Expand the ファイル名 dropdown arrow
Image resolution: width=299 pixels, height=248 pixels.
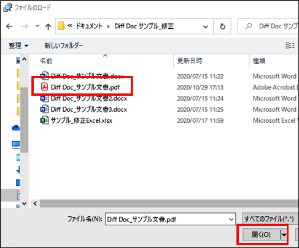[231, 219]
